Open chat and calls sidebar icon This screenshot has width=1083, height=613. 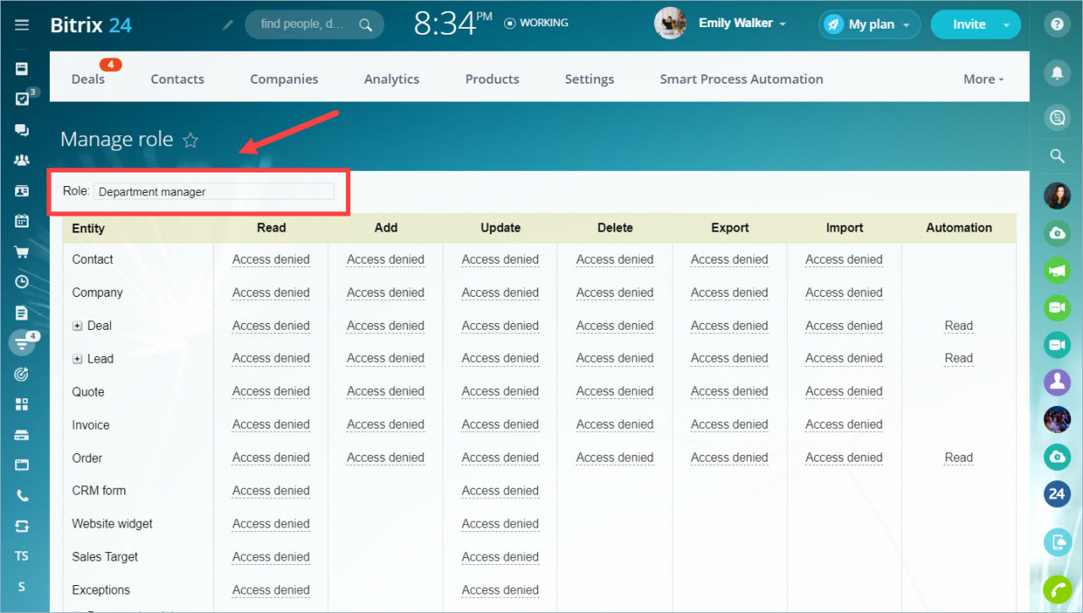[x=22, y=130]
